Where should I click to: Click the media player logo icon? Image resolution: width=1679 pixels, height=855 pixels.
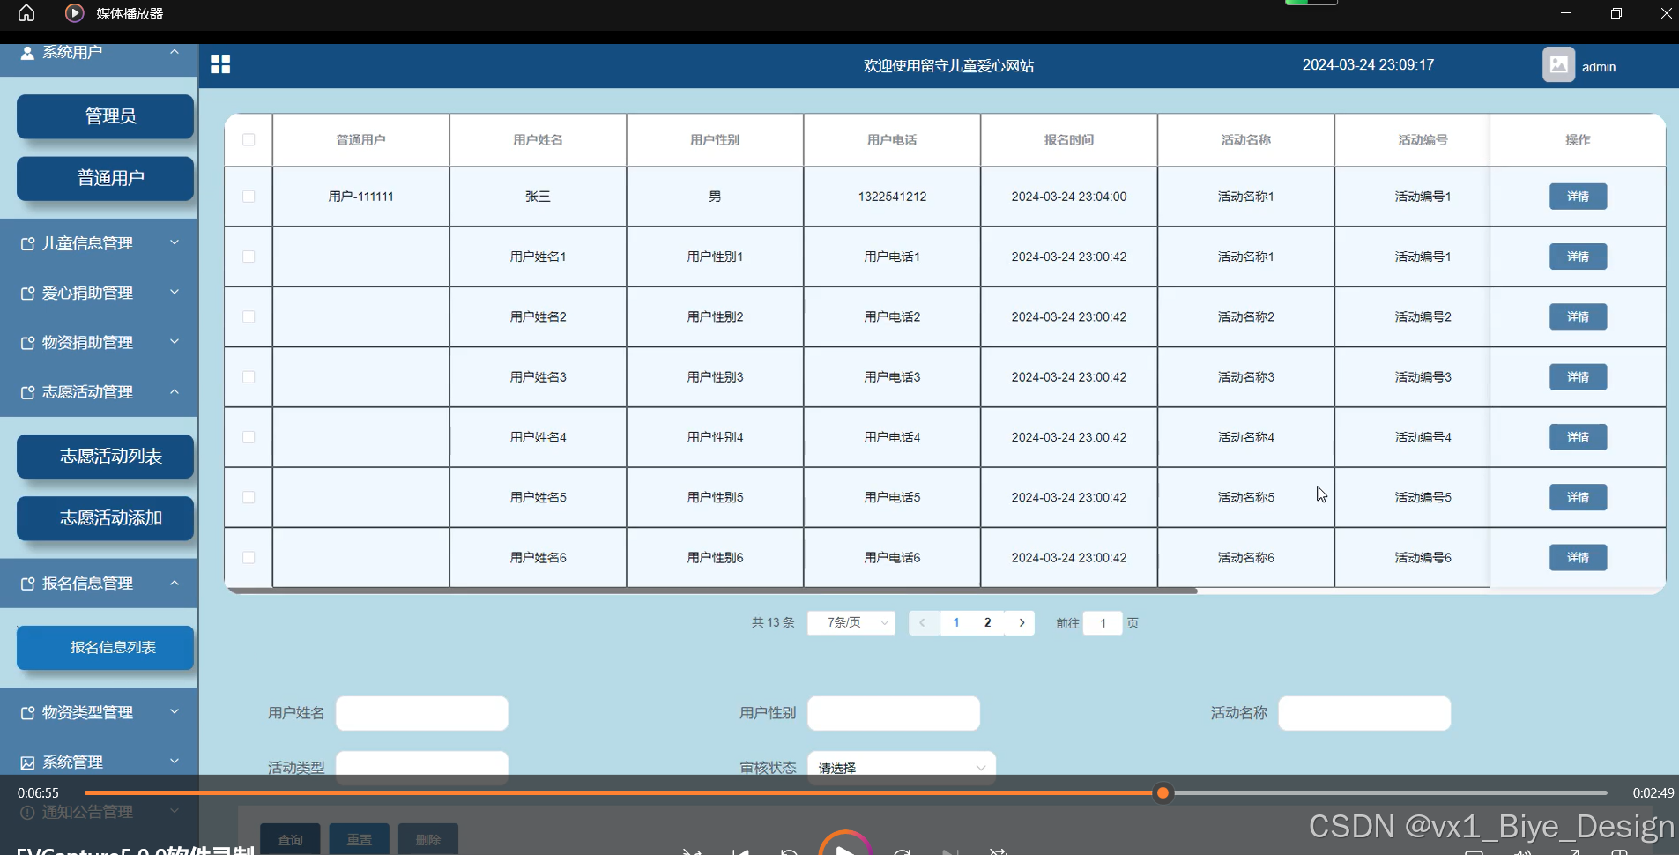[75, 13]
